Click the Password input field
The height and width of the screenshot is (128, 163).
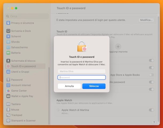coord(81,77)
